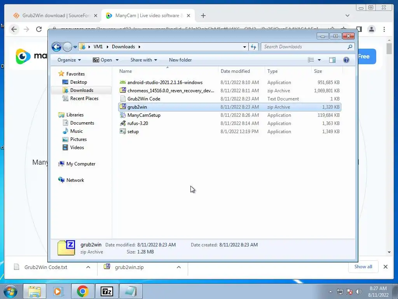This screenshot has height=299, width=398.
Task: Select the rufus-3.20 application icon
Action: 123,123
